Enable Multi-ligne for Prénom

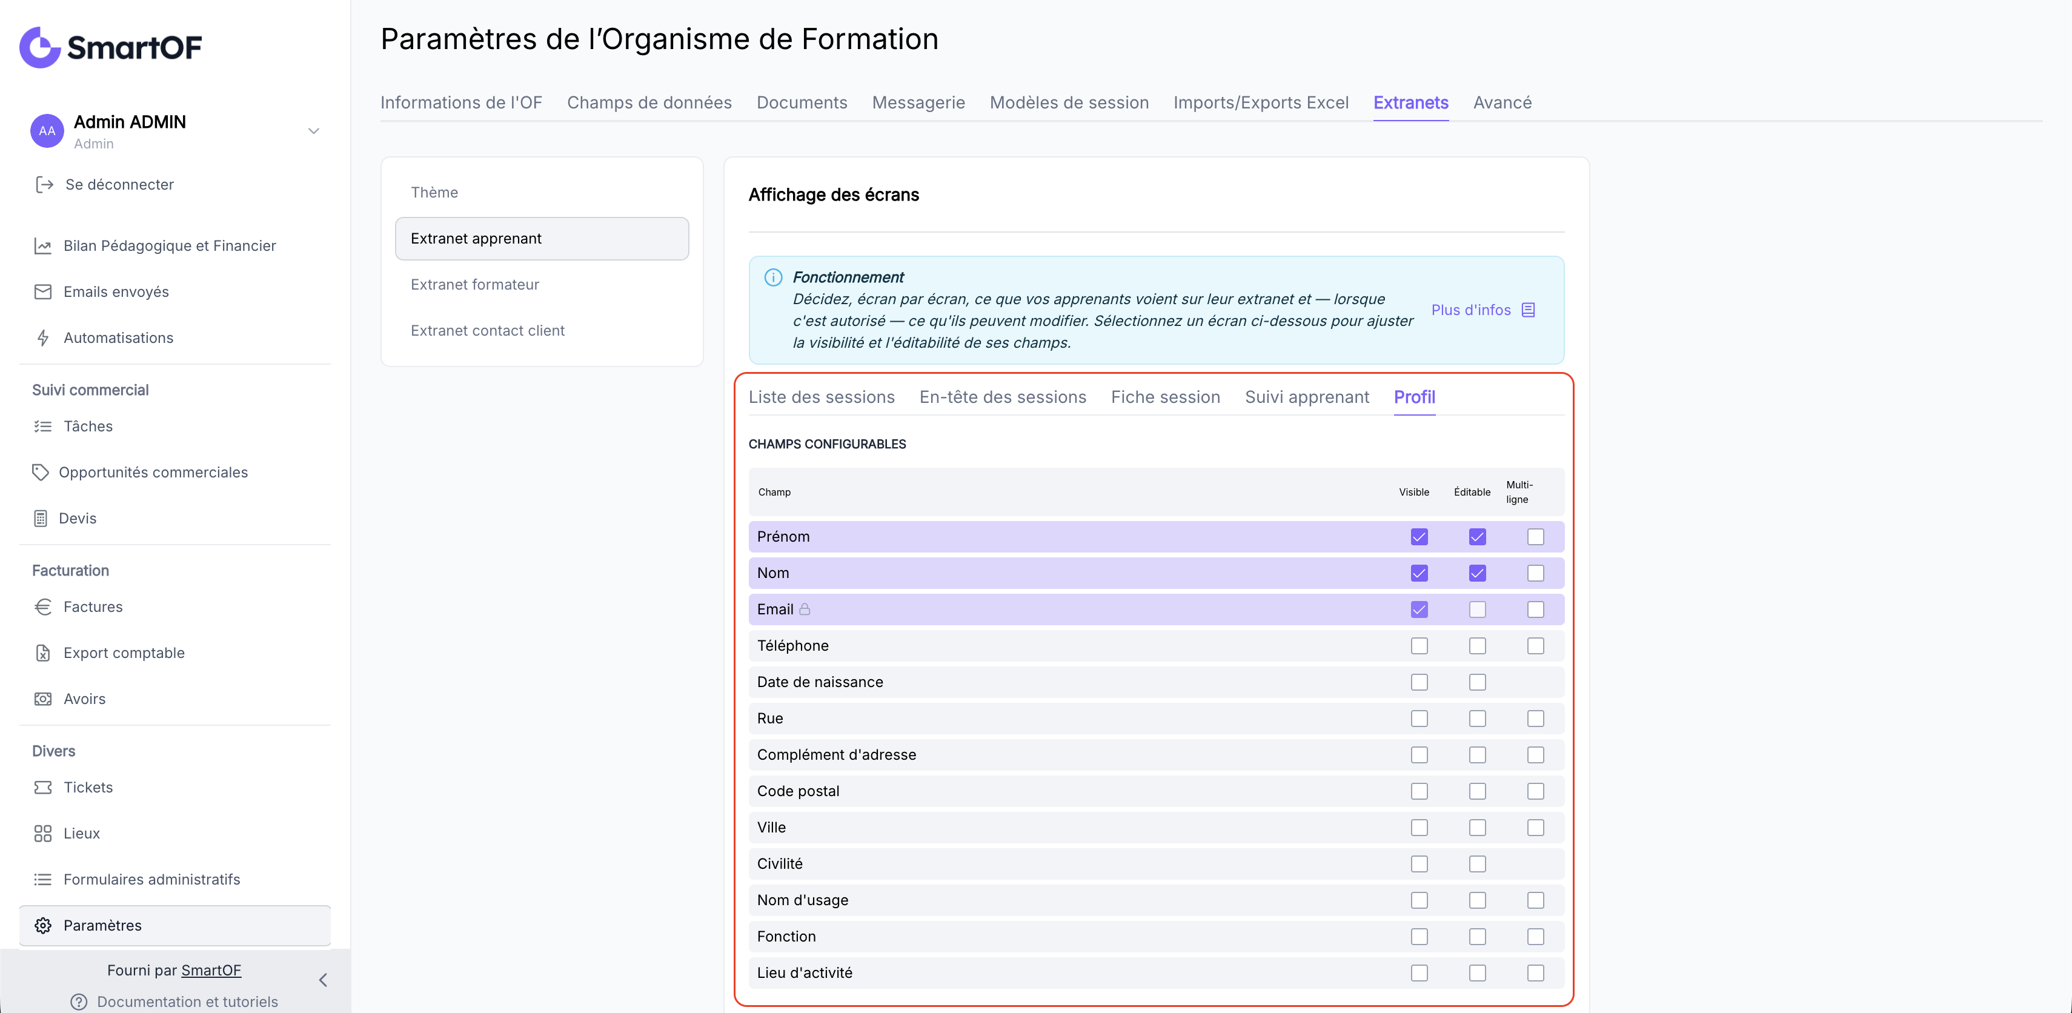pos(1535,537)
